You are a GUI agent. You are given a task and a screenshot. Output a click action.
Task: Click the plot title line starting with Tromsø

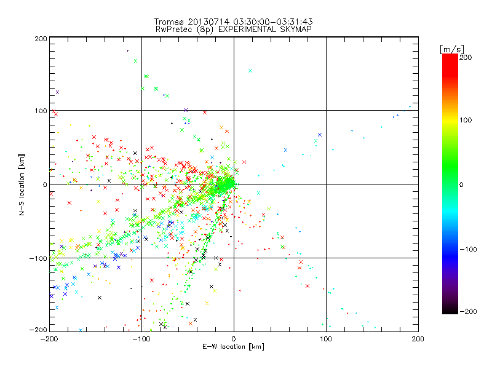(x=233, y=22)
